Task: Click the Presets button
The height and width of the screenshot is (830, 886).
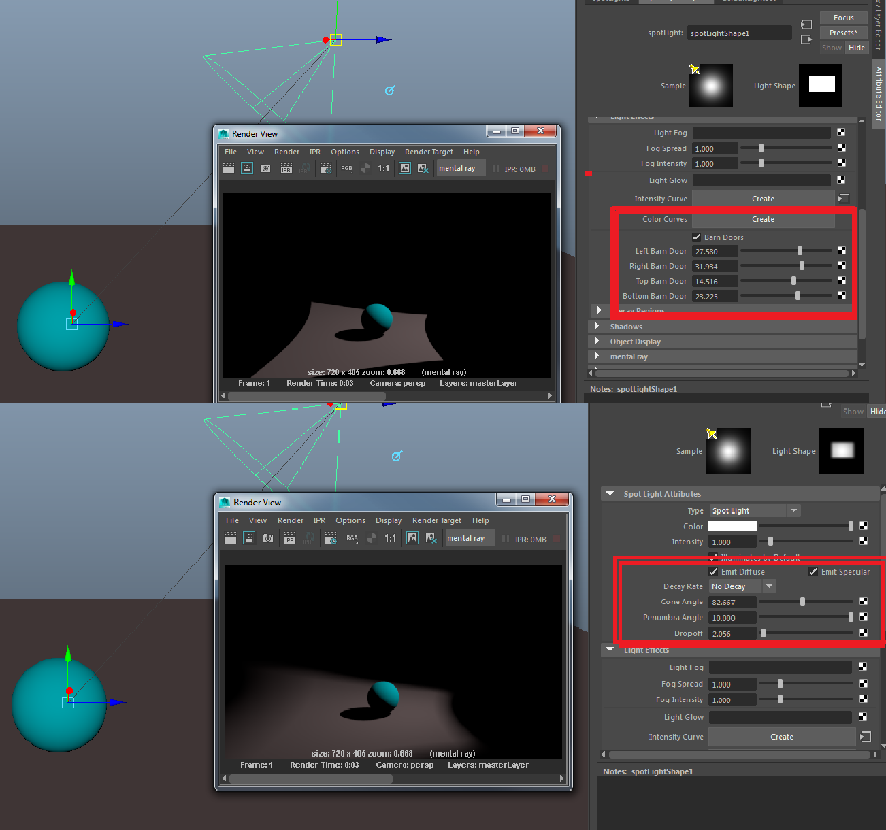Action: click(843, 33)
